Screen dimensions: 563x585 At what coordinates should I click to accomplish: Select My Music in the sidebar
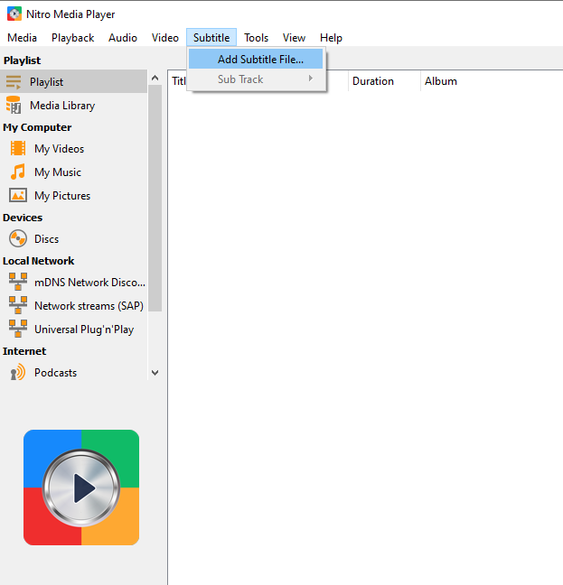point(74,172)
